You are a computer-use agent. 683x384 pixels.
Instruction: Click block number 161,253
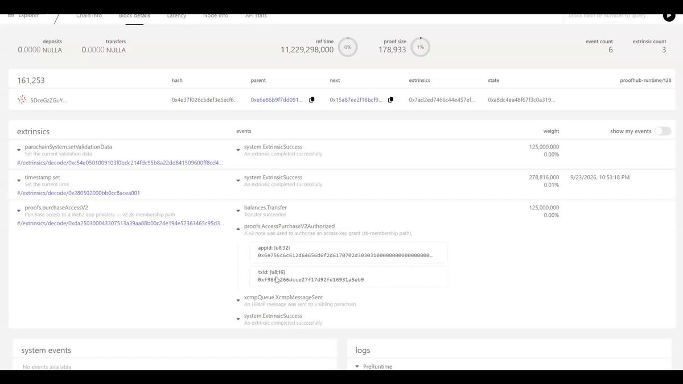point(31,81)
